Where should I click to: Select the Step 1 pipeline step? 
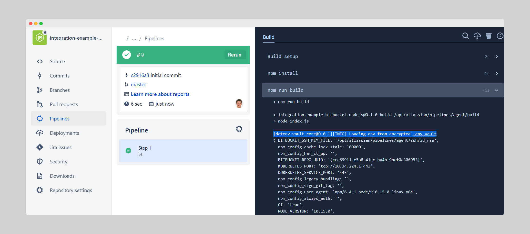coord(183,151)
